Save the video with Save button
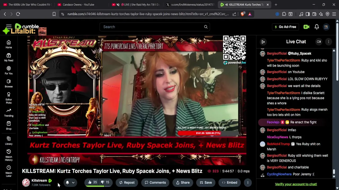The image size is (339, 190). (206, 182)
